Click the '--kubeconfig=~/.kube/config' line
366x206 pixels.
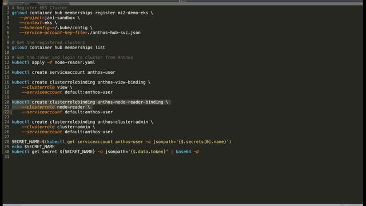click(x=56, y=27)
